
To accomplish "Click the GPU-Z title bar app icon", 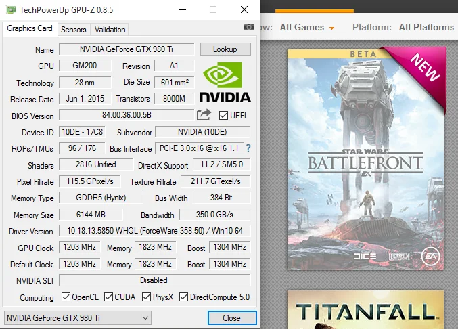I will 11,9.
